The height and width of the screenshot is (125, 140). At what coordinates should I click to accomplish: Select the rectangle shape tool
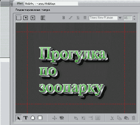pyautogui.click(x=40, y=118)
